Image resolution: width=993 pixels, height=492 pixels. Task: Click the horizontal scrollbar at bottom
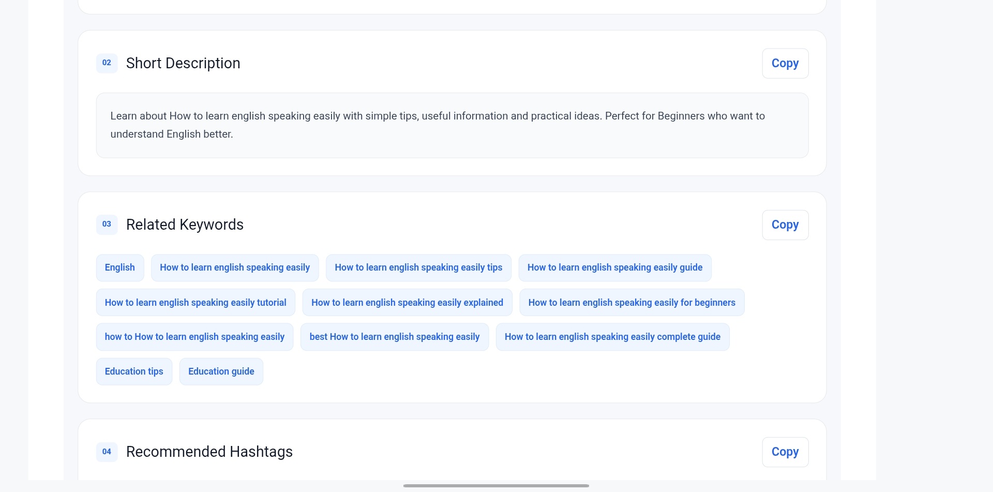[496, 486]
